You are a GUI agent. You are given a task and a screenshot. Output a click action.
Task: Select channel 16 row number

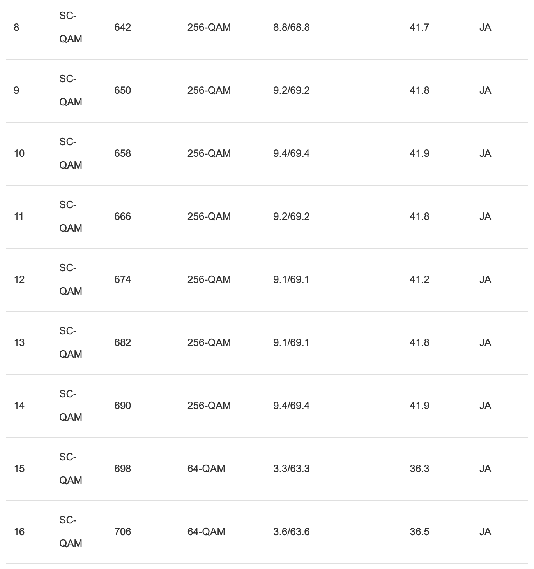19,532
